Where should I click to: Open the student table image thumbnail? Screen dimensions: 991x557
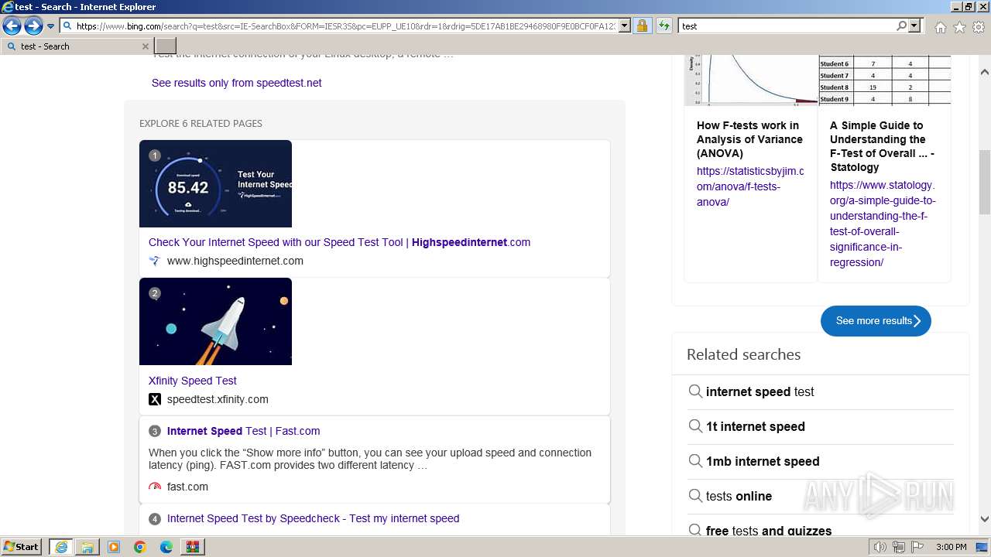tap(885, 80)
